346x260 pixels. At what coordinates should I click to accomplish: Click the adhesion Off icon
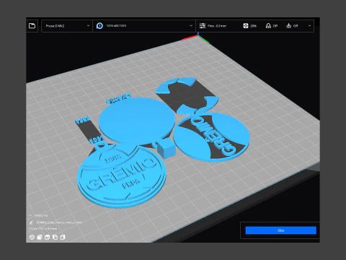(289, 26)
